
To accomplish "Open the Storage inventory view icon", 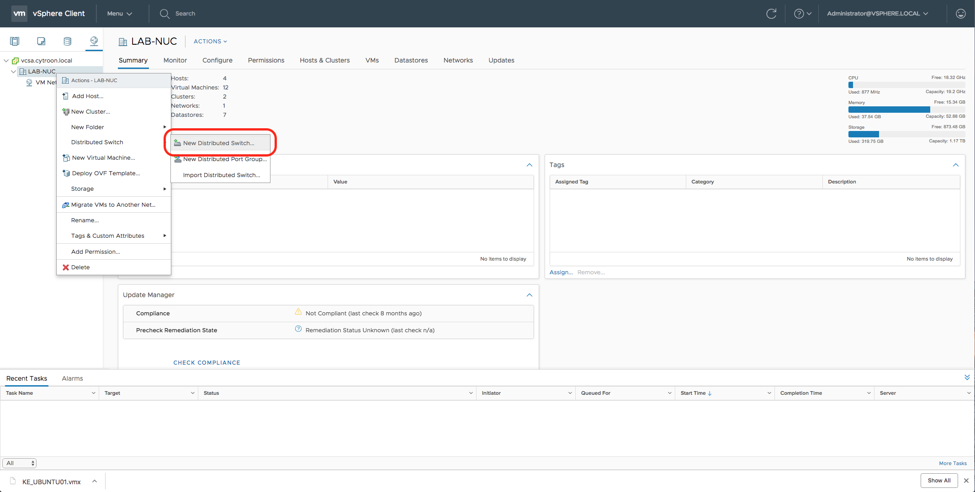I will pyautogui.click(x=68, y=41).
